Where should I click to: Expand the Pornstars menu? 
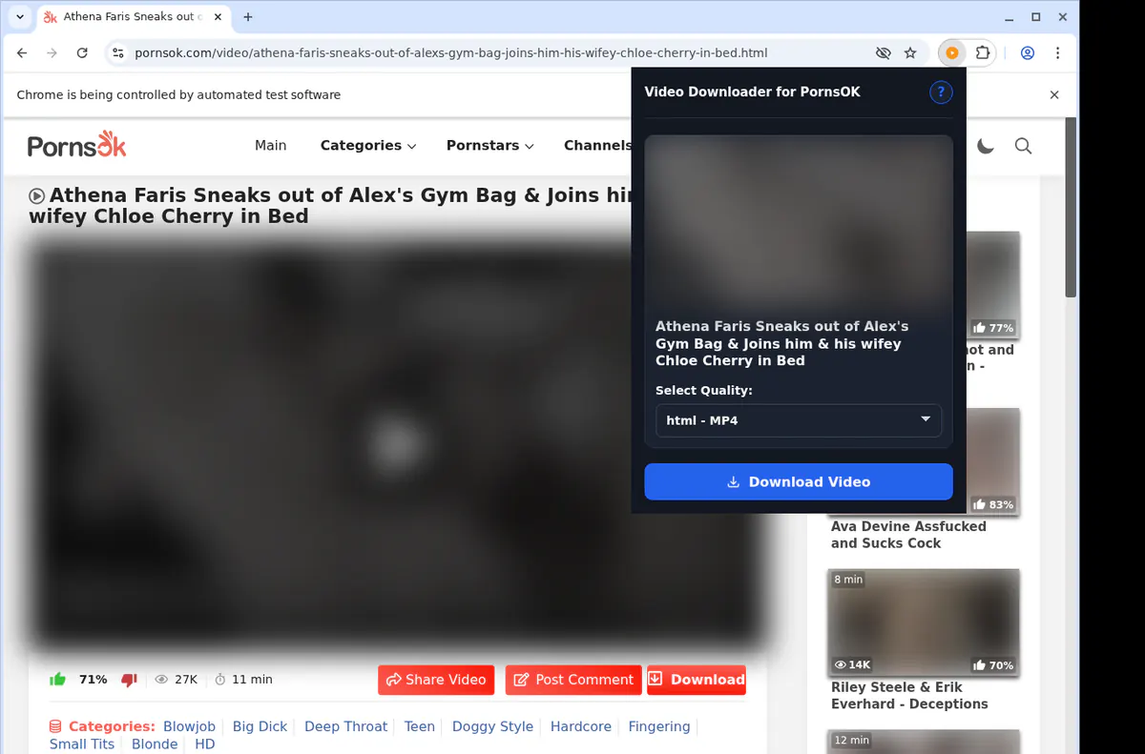[489, 145]
